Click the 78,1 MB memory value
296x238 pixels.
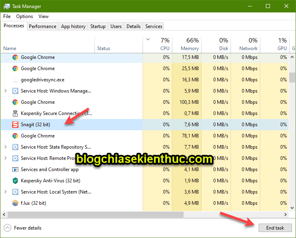tap(190, 136)
